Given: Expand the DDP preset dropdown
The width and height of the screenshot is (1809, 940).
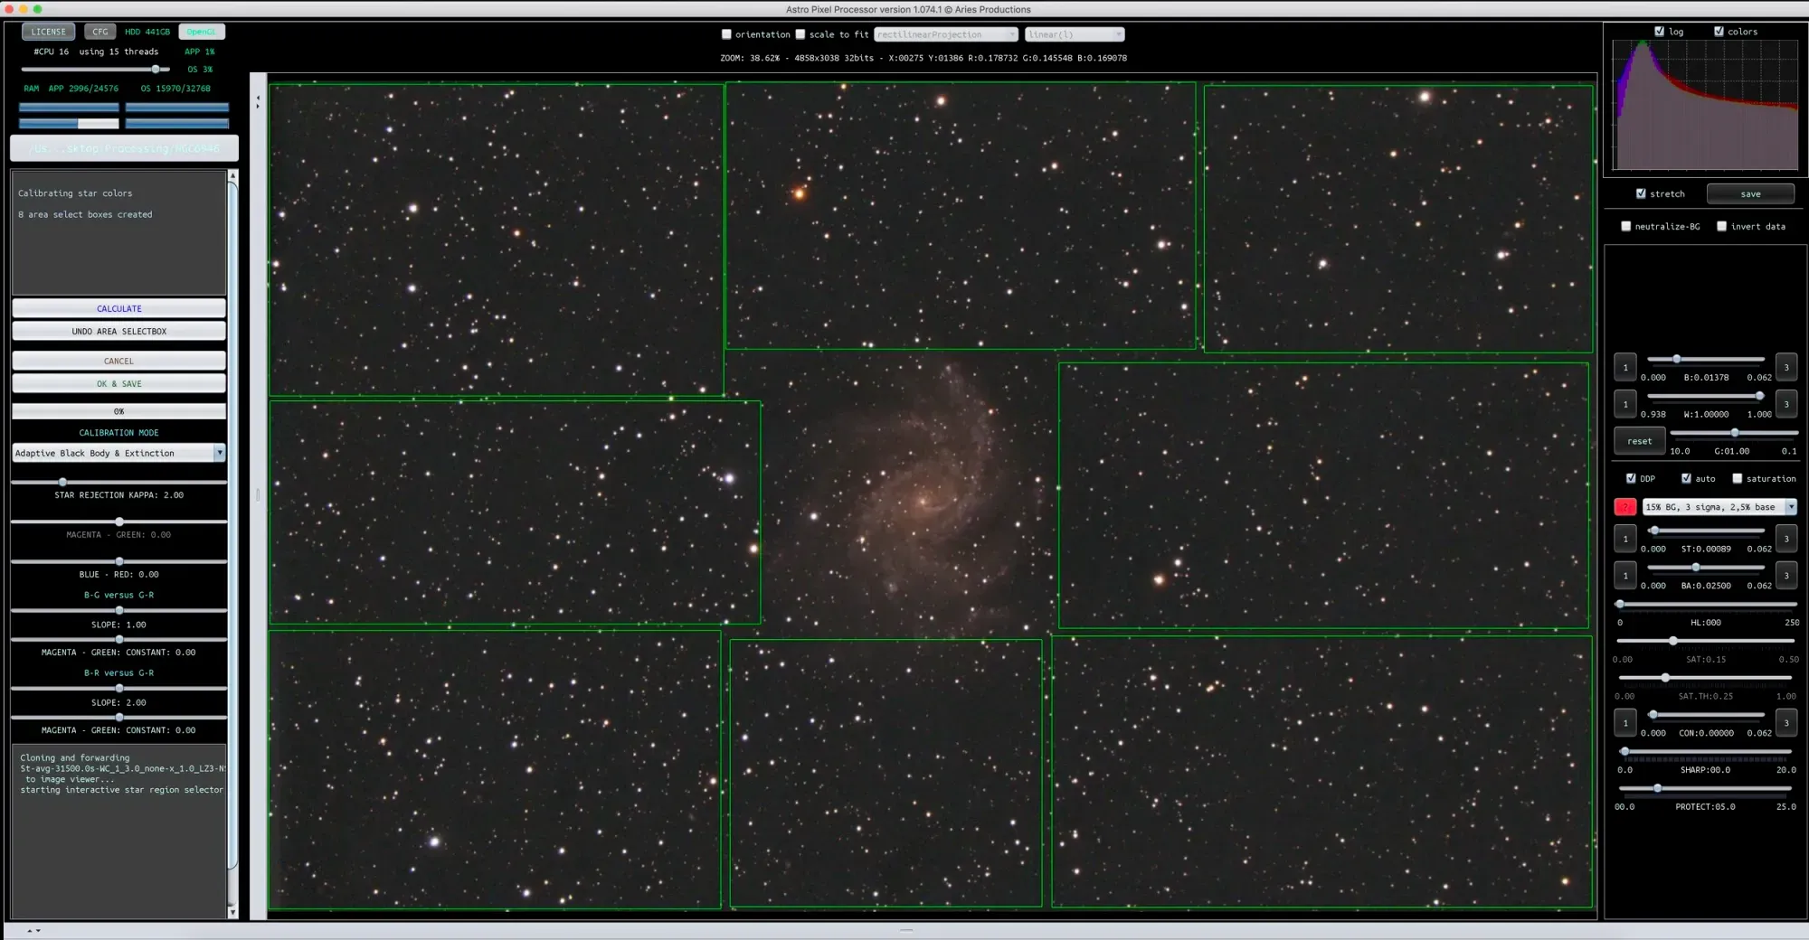Looking at the screenshot, I should point(1790,507).
